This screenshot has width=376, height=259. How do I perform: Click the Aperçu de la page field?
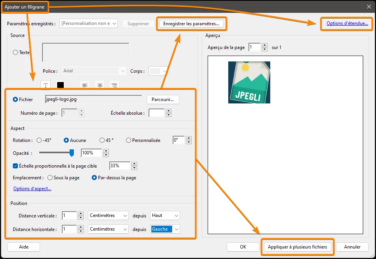[x=254, y=47]
